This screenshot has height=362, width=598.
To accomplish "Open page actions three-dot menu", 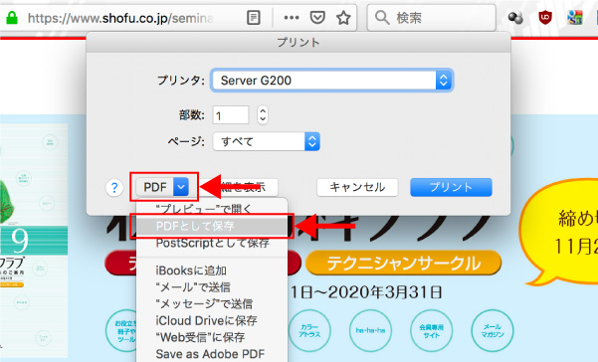I will point(292,18).
